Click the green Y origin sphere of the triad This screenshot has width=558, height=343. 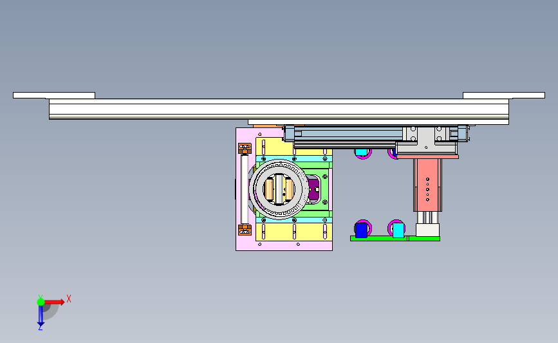click(x=41, y=302)
